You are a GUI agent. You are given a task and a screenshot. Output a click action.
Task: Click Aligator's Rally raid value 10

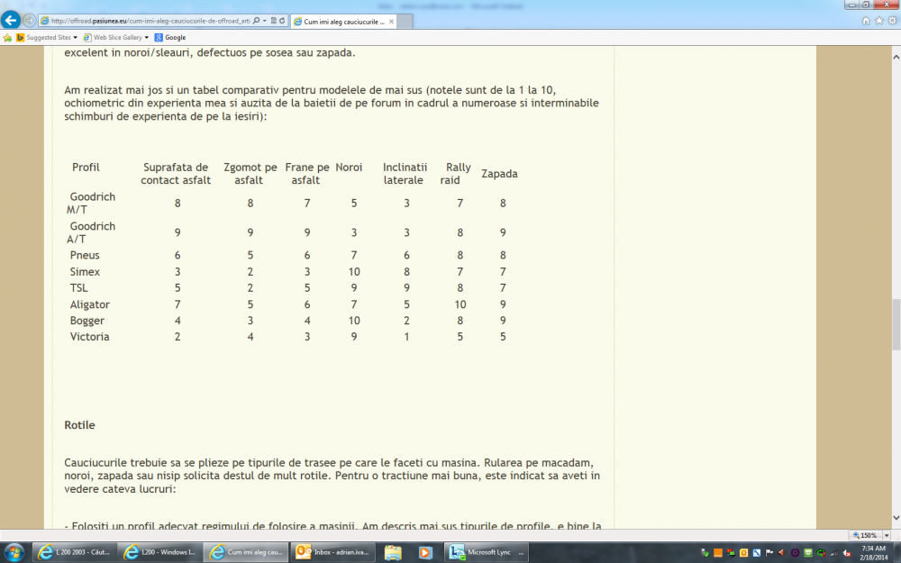[x=460, y=304]
